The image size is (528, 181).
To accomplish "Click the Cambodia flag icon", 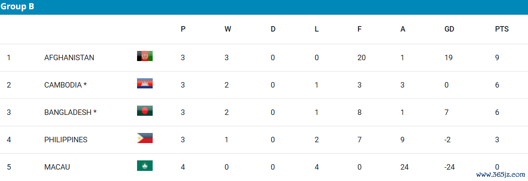I will [x=145, y=83].
